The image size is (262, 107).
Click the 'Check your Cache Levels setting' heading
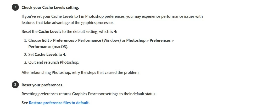pos(50,8)
